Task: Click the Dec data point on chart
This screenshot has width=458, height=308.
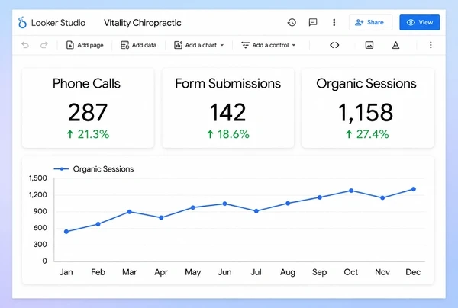Action: click(414, 189)
